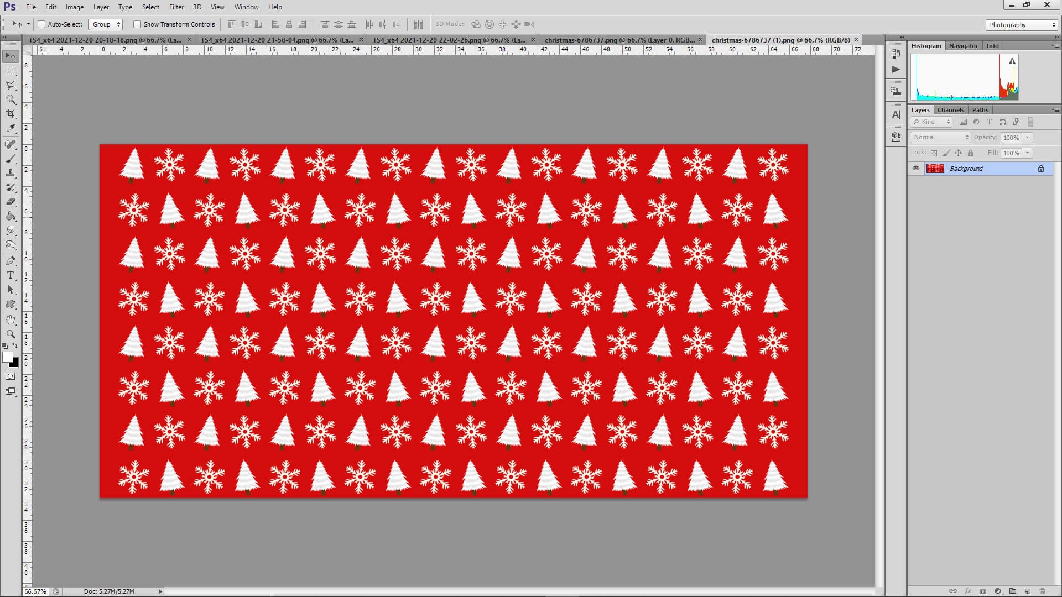The height and width of the screenshot is (597, 1062).
Task: Open the Clone Source panel icon
Action: (x=896, y=92)
